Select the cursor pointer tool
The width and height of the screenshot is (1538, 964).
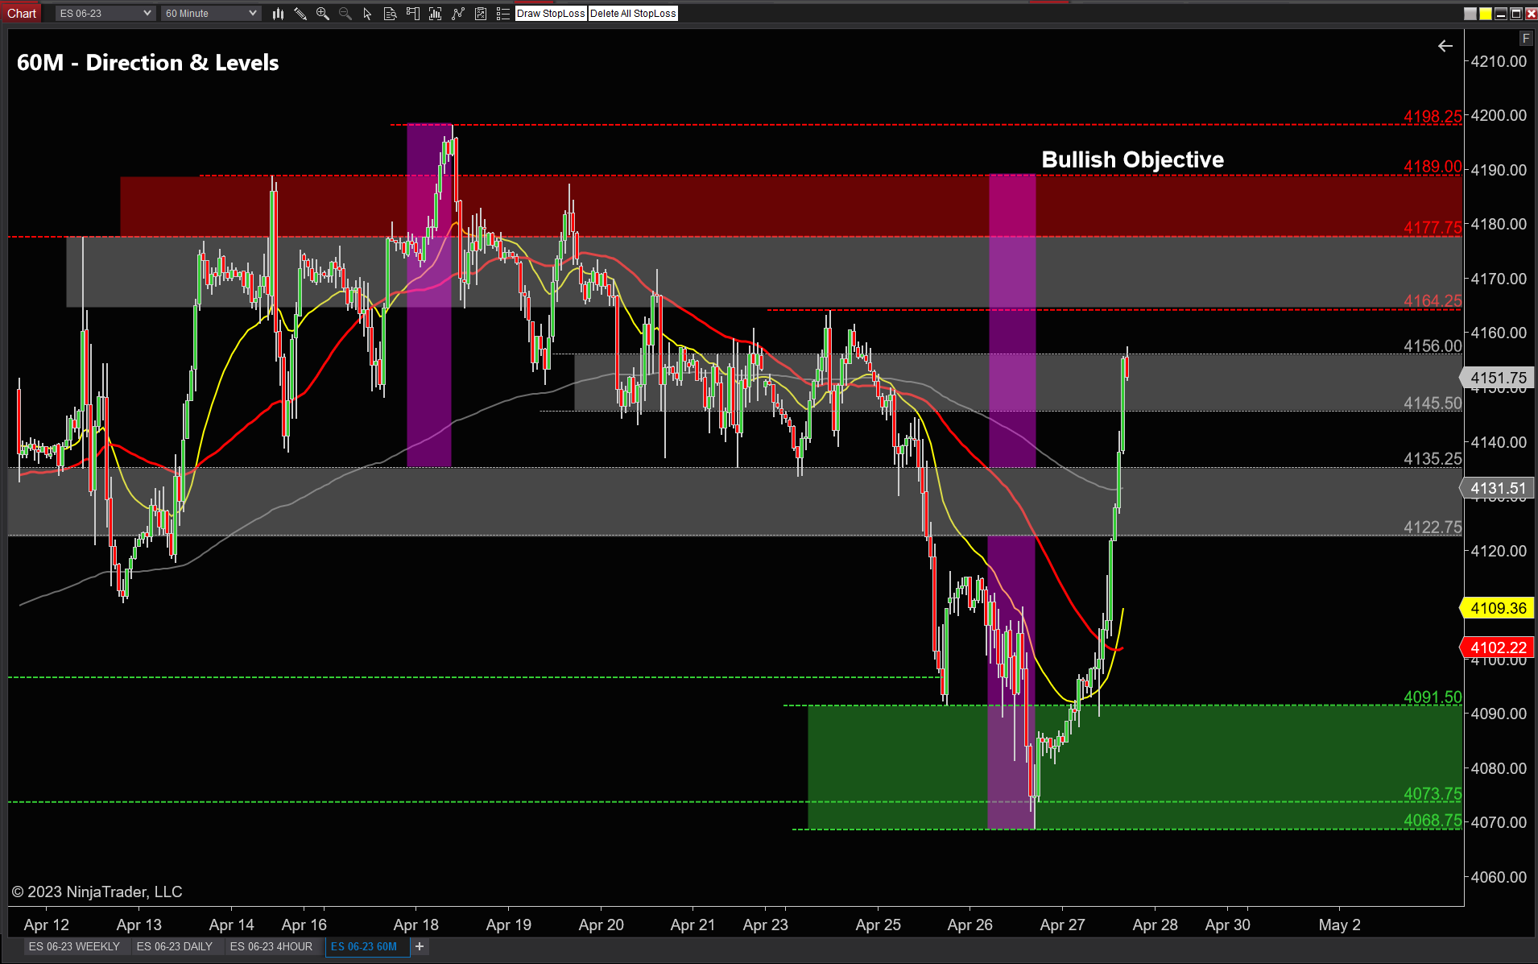[x=368, y=14]
